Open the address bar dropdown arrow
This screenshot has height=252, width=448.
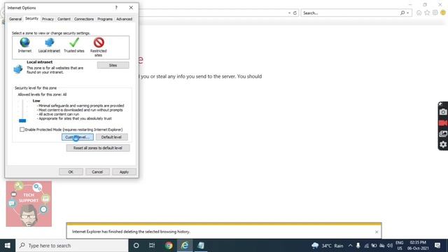tap(289, 13)
